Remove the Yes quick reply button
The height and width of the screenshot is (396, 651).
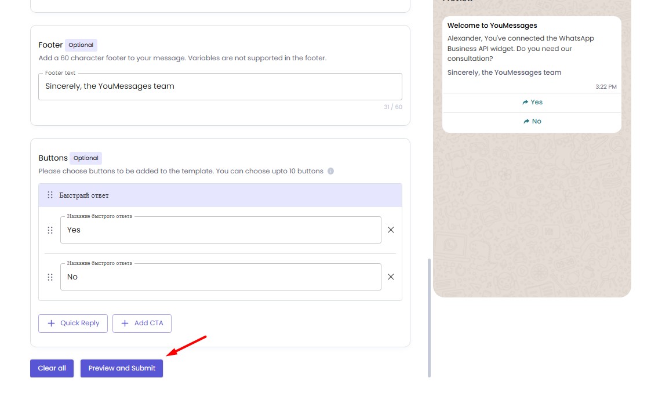(x=391, y=230)
